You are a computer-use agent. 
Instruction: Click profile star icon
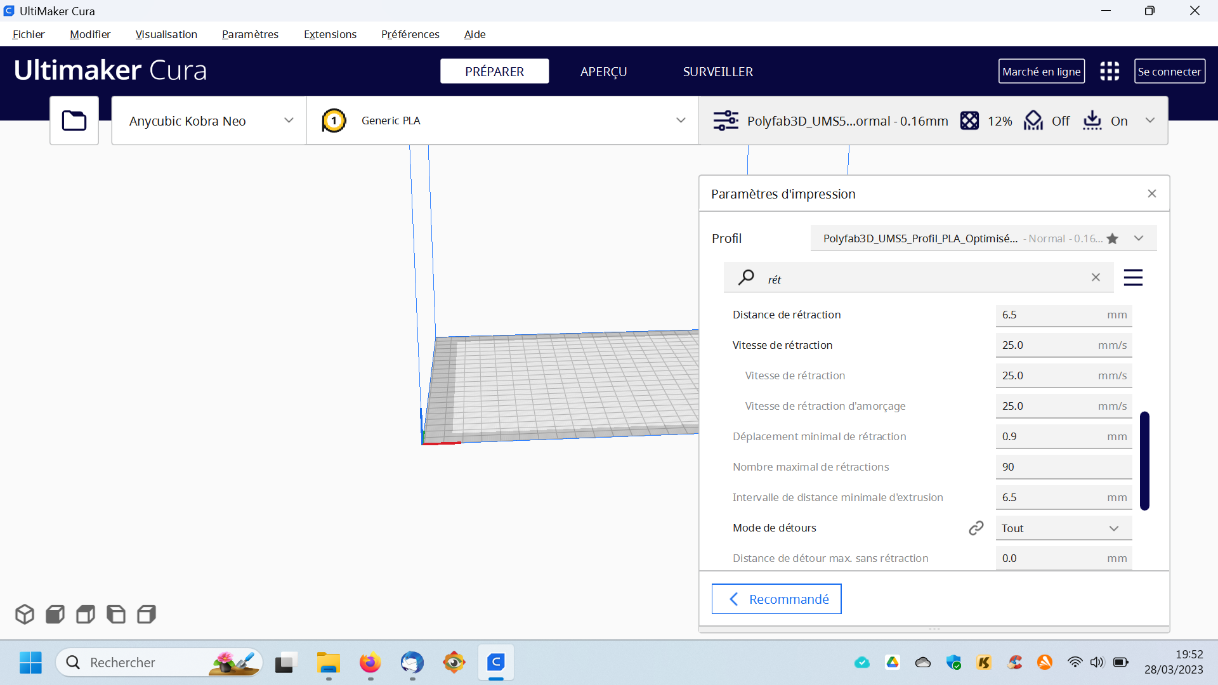(x=1112, y=238)
